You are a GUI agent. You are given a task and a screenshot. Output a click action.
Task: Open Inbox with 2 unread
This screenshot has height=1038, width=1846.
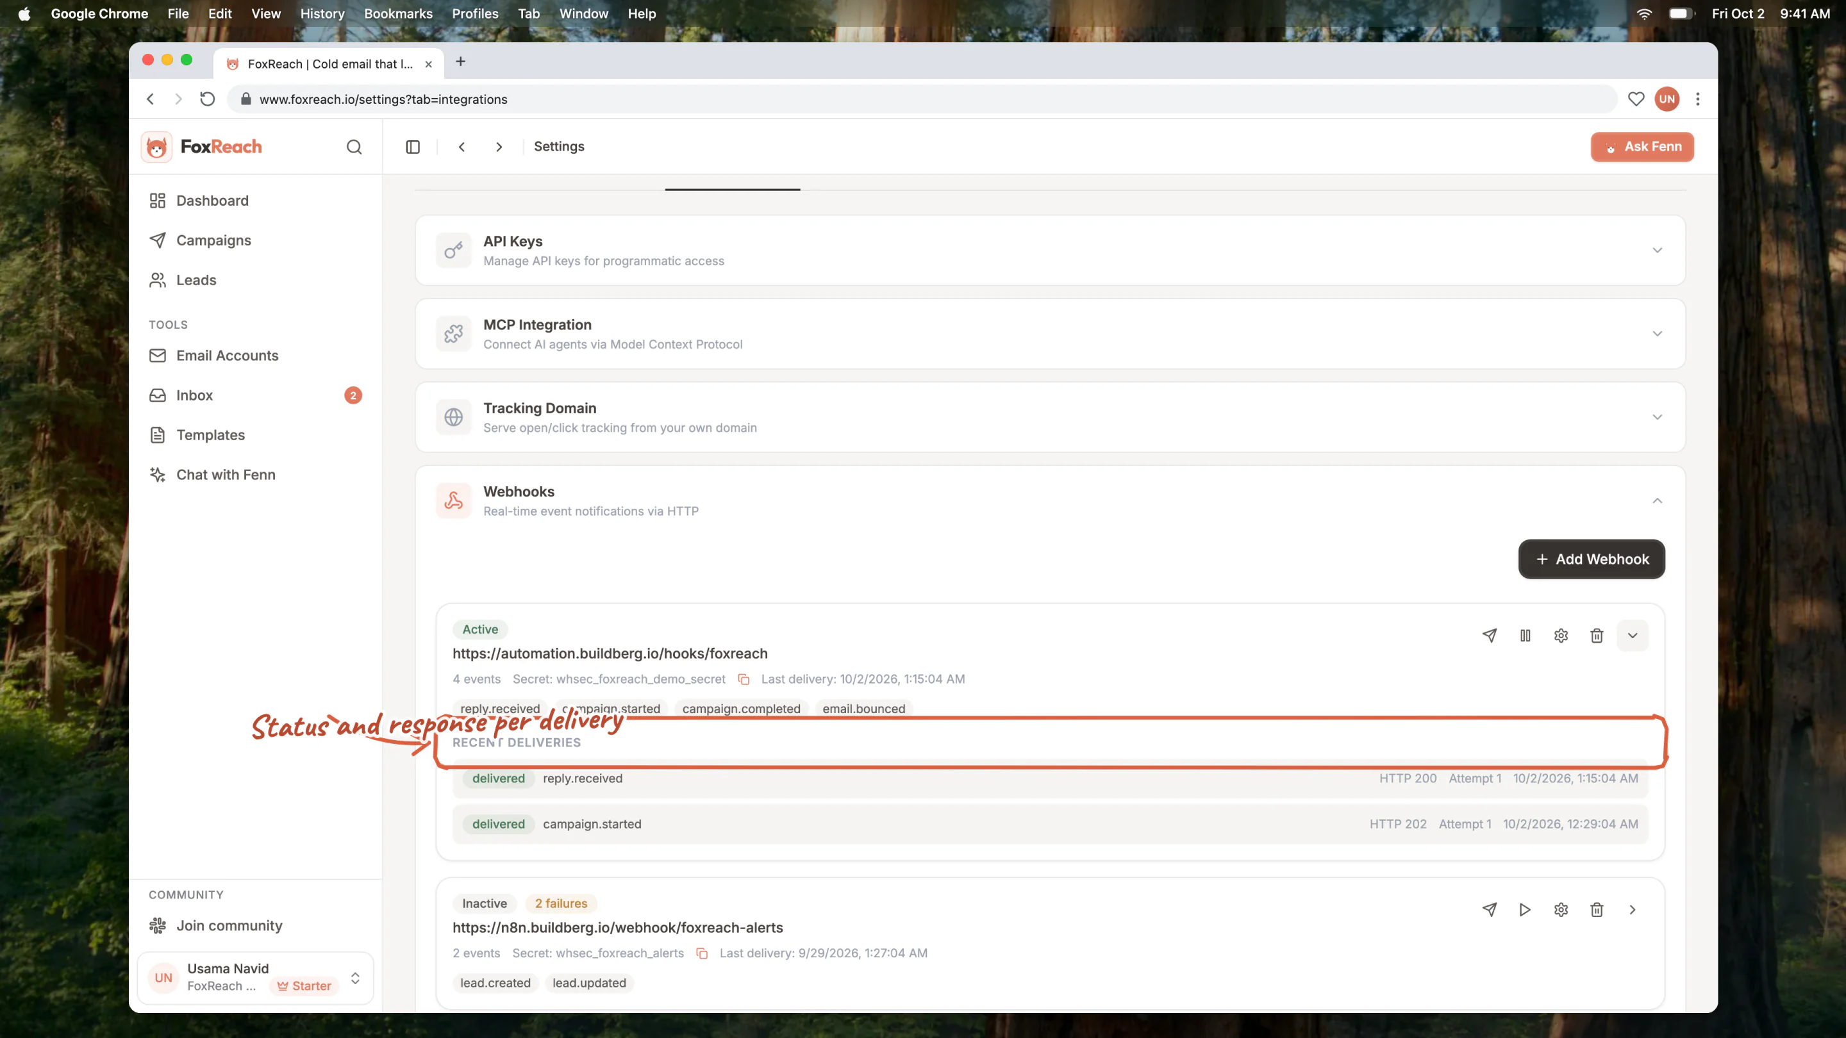[255, 395]
